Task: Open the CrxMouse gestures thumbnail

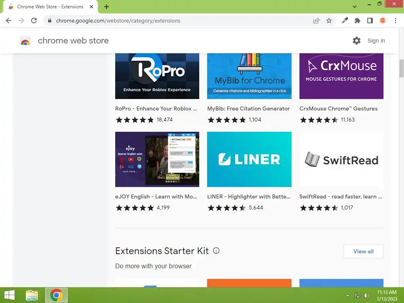Action: coord(341,76)
